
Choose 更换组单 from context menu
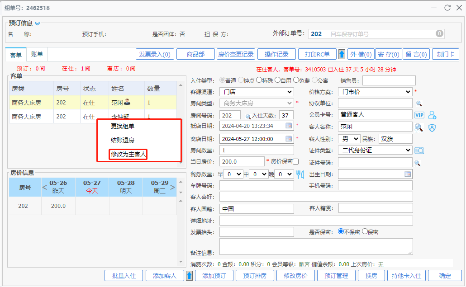(x=123, y=126)
